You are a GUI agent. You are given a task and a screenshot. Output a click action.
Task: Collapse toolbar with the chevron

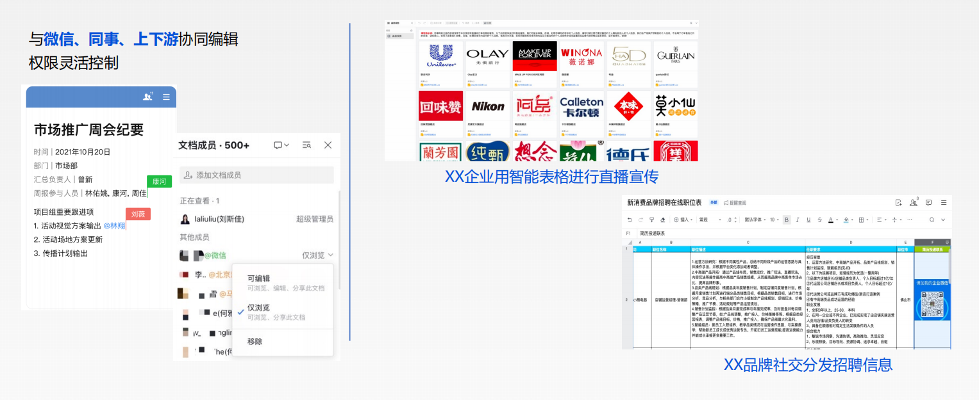click(x=943, y=220)
